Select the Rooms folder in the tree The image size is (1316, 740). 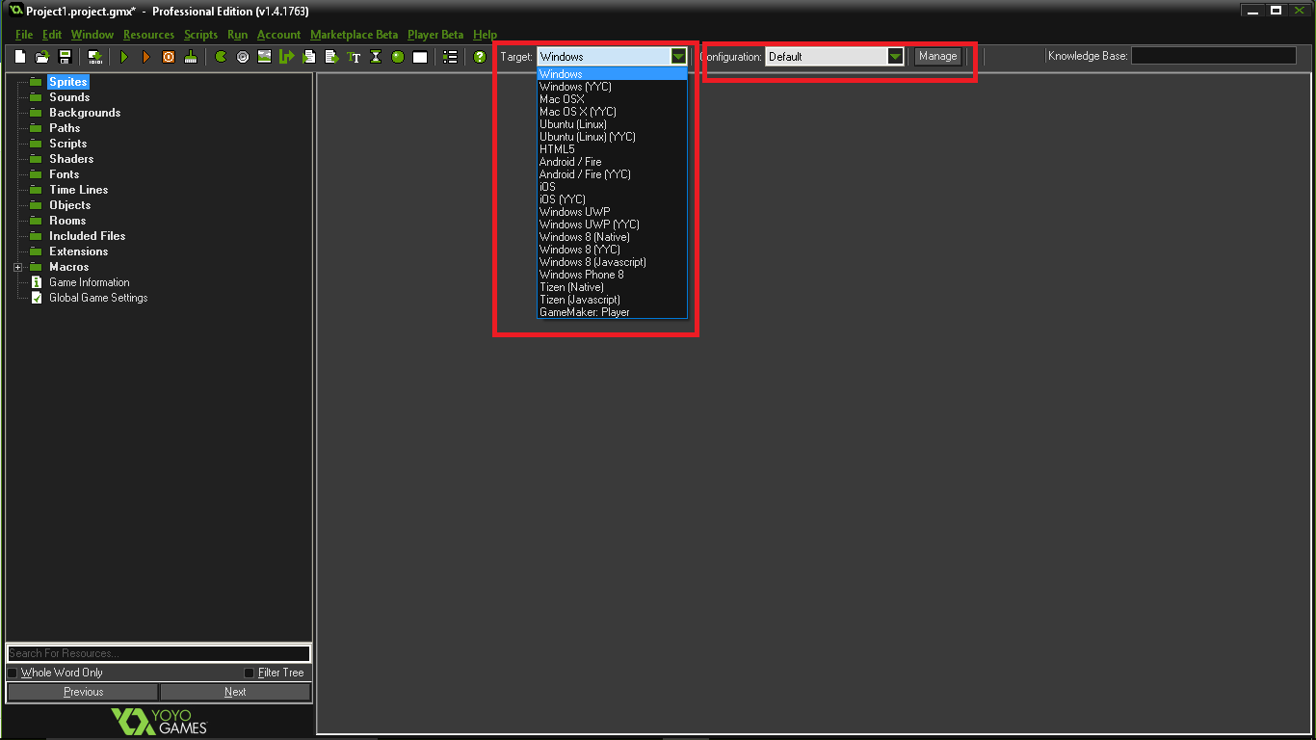[x=67, y=221]
